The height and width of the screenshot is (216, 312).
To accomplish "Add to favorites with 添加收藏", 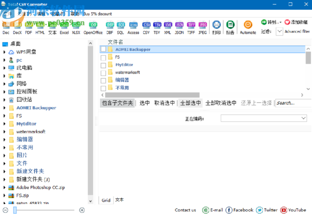I will [x=296, y=22].
